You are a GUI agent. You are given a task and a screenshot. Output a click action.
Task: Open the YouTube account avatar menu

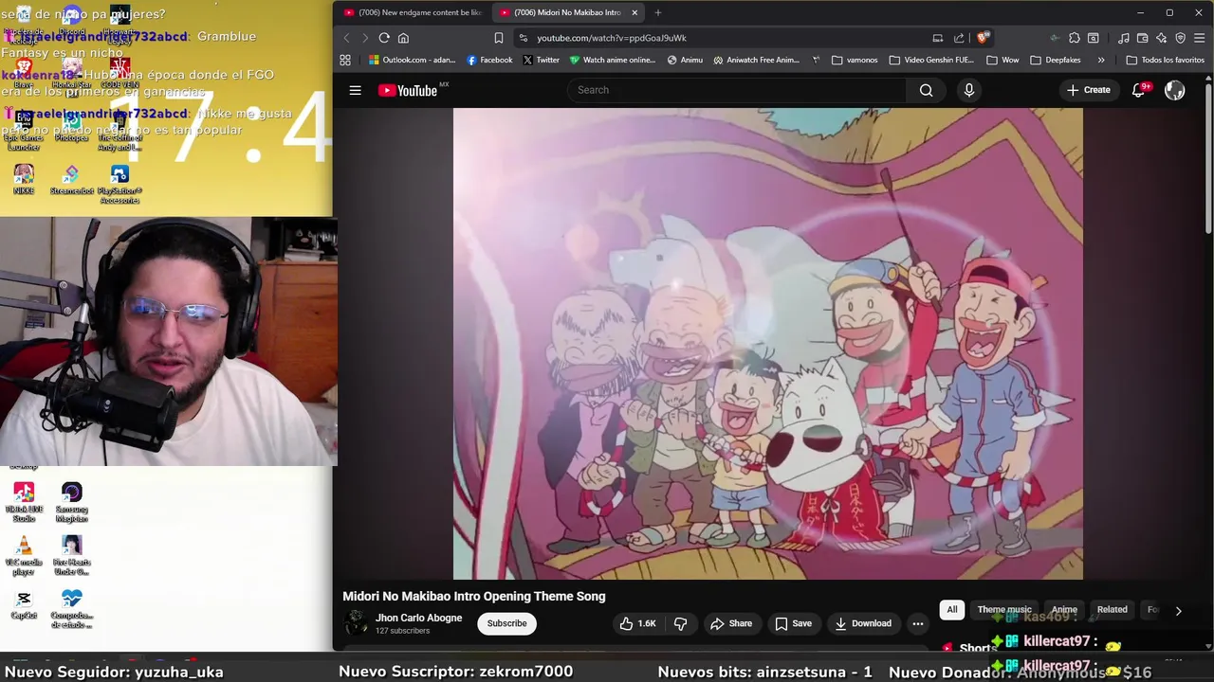point(1174,90)
